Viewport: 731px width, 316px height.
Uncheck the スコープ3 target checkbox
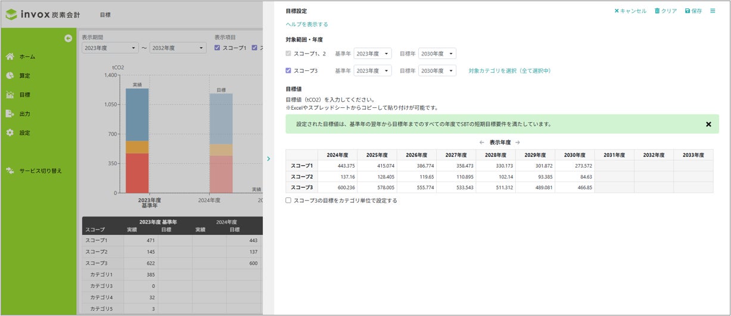[289, 70]
